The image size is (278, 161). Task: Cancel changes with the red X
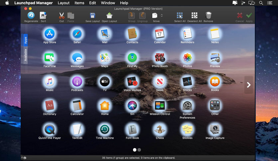(x=239, y=16)
